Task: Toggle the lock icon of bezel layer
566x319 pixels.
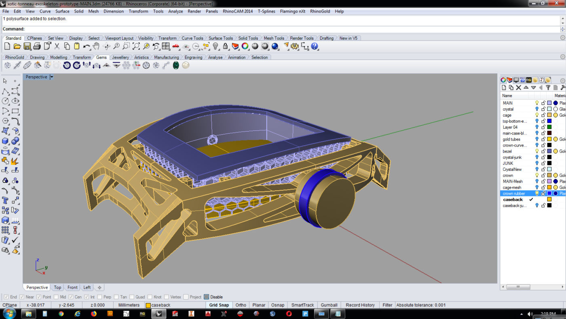Action: tap(543, 151)
